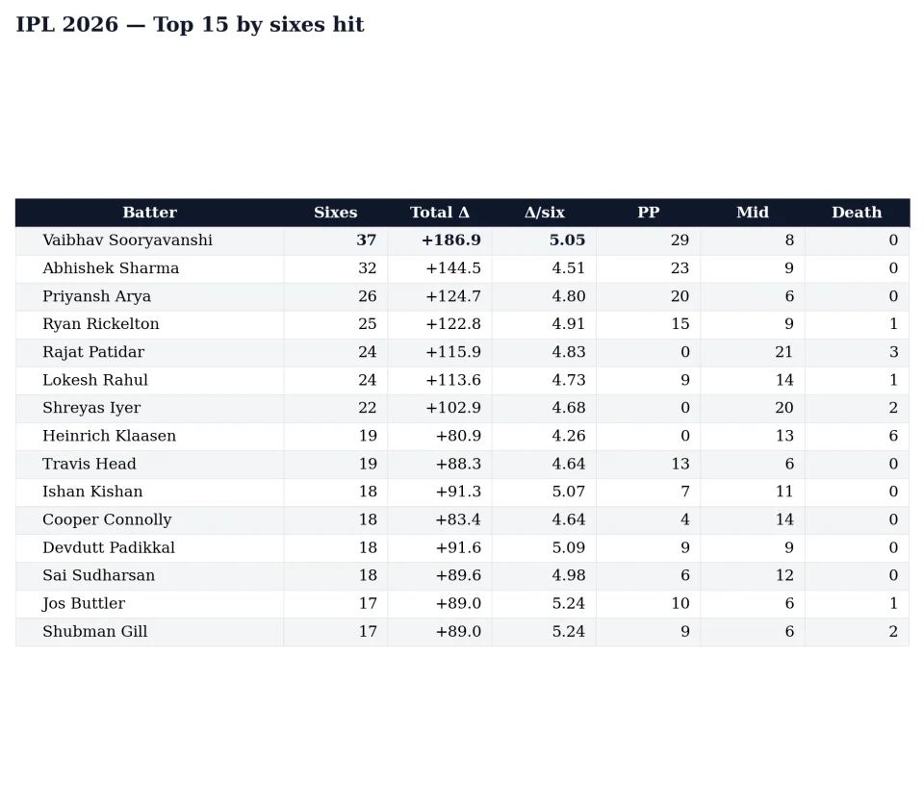Click the Δ/six column header

point(545,213)
